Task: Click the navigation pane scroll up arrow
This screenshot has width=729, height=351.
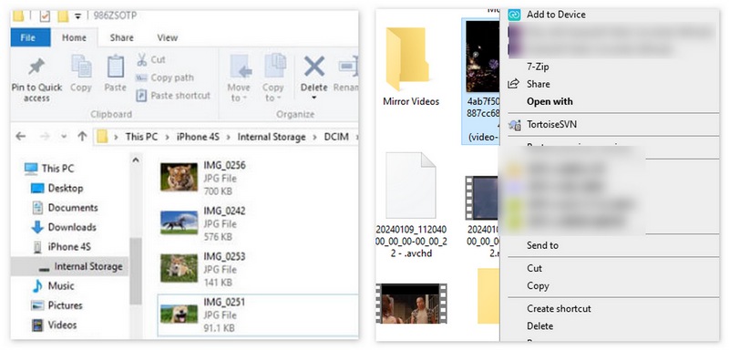Action: click(135, 160)
